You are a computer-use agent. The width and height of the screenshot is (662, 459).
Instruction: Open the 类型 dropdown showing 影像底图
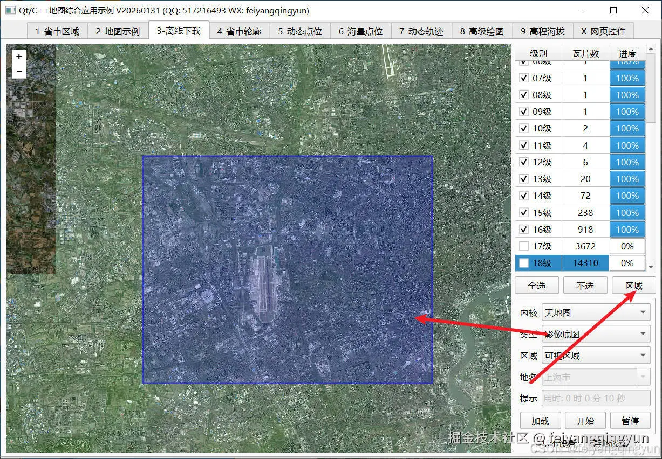pyautogui.click(x=596, y=334)
